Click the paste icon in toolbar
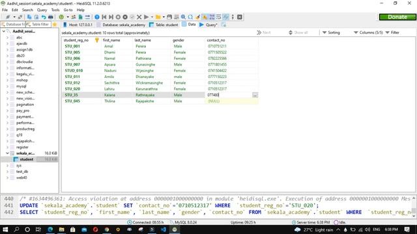 pyautogui.click(x=36, y=17)
